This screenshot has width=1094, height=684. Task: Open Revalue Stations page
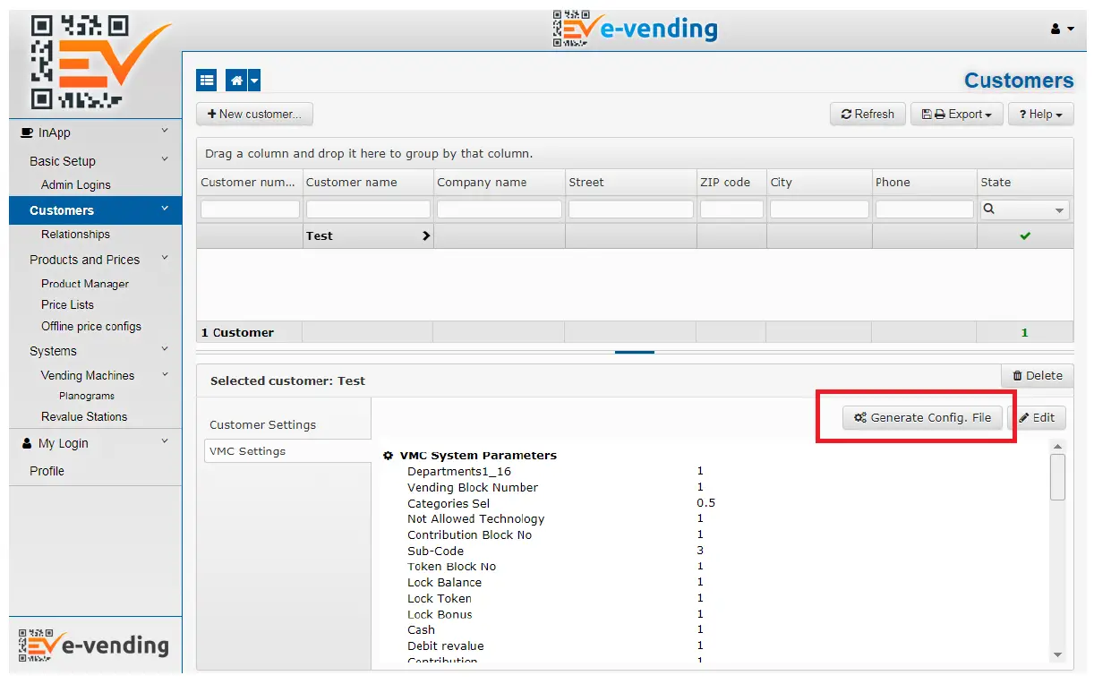(x=84, y=417)
